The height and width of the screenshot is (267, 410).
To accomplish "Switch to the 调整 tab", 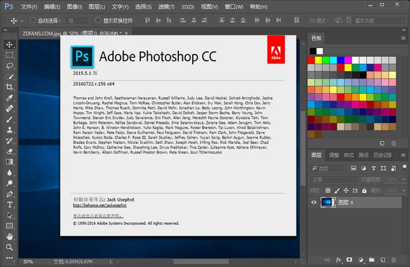I will coord(334,155).
